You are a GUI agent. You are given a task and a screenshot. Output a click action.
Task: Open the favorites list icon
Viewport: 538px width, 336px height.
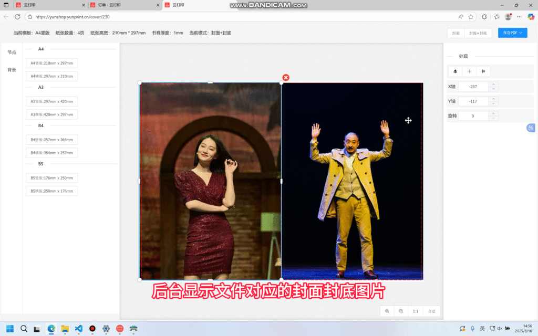pos(497,16)
